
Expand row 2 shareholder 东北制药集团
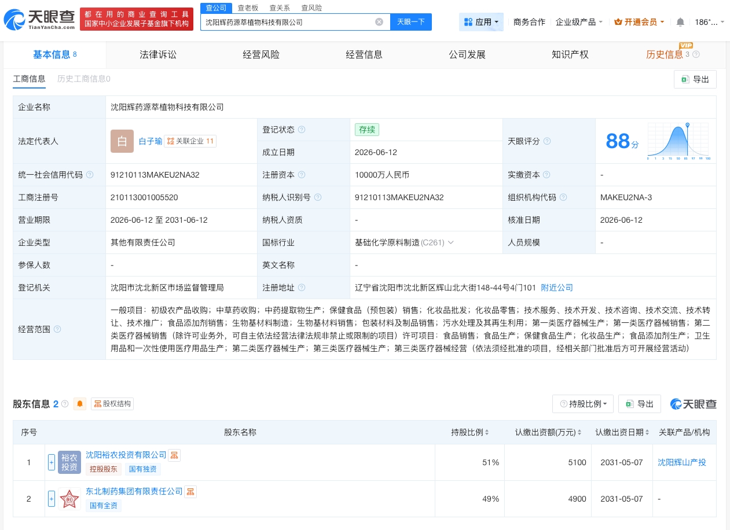point(52,499)
